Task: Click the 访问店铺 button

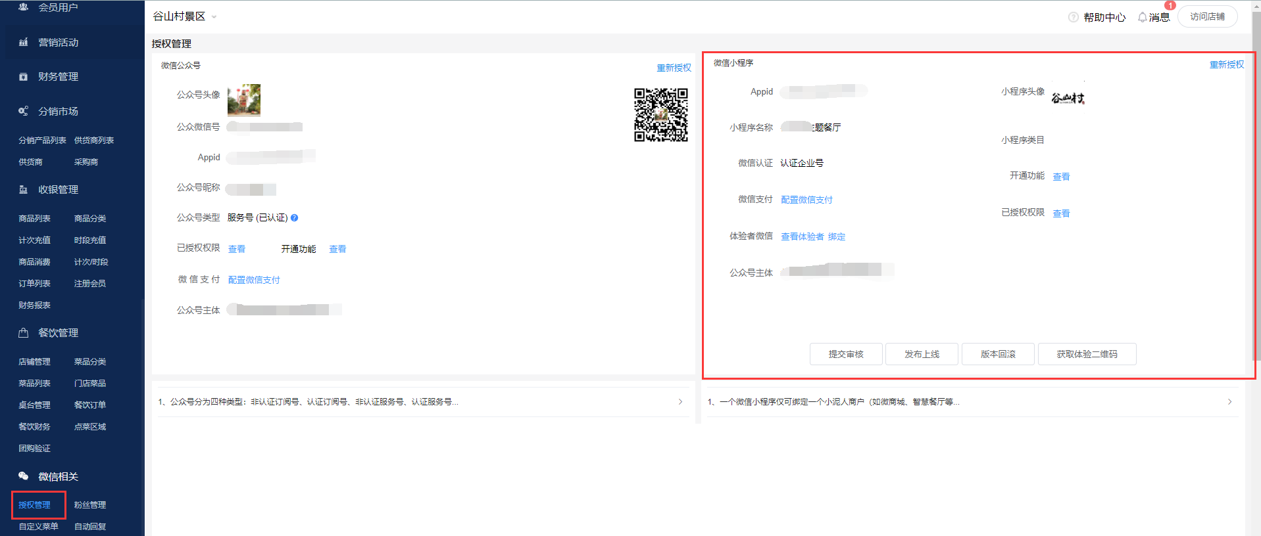Action: pyautogui.click(x=1207, y=16)
